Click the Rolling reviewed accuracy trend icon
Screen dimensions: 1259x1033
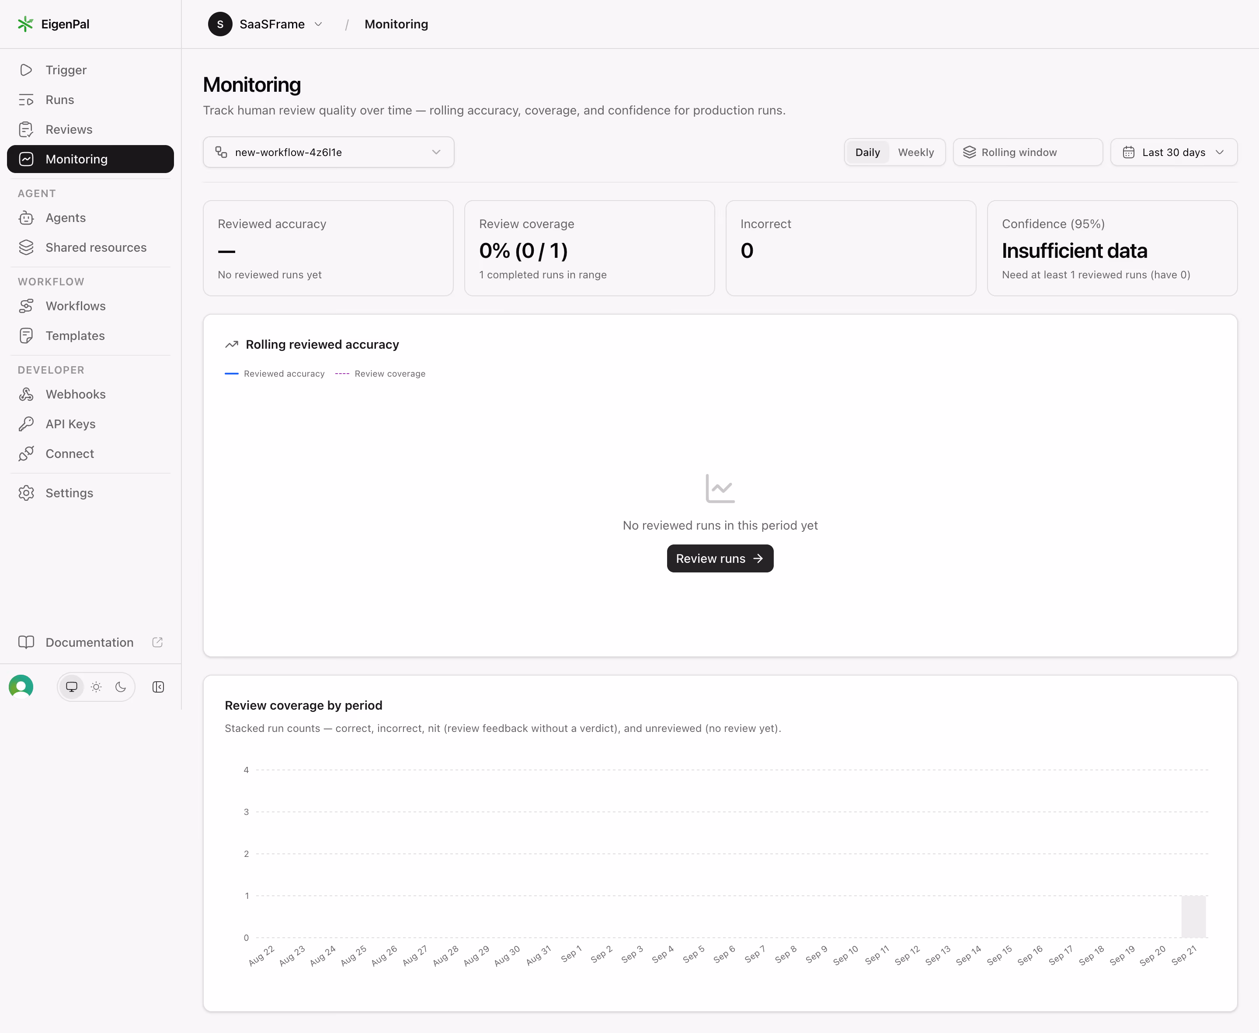pos(232,344)
